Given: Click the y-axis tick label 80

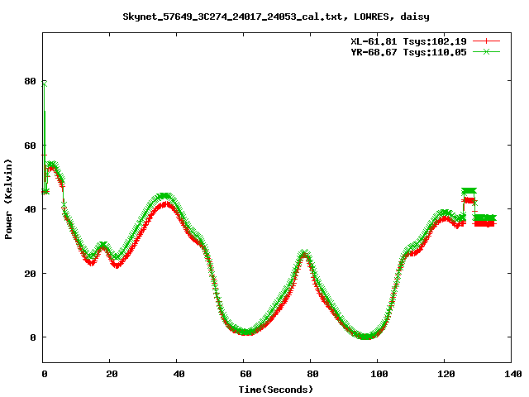Looking at the screenshot, I should click(x=30, y=81).
